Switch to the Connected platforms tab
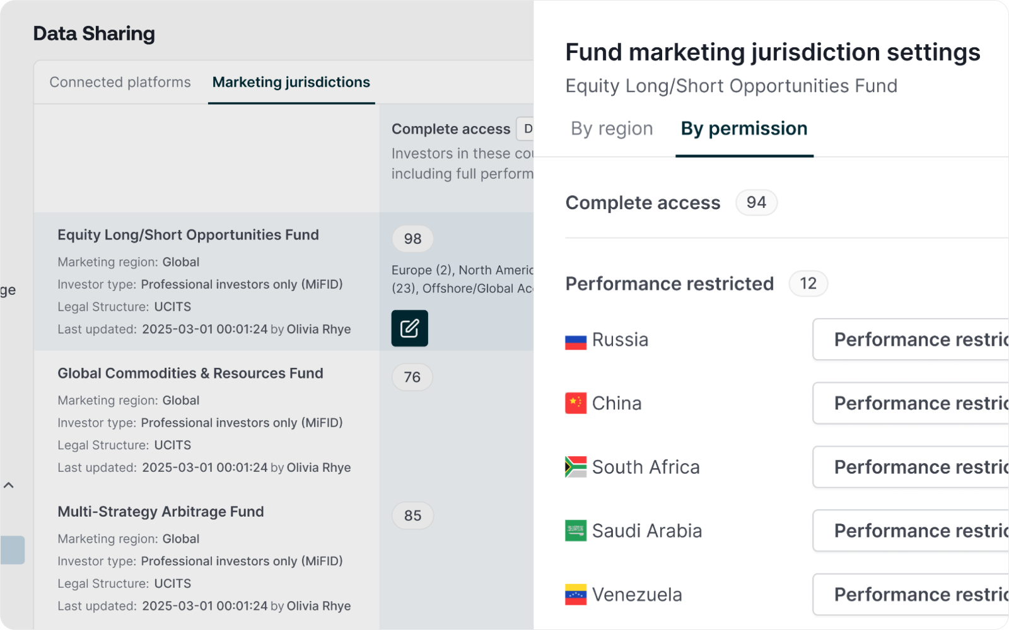The height and width of the screenshot is (630, 1009). point(120,83)
